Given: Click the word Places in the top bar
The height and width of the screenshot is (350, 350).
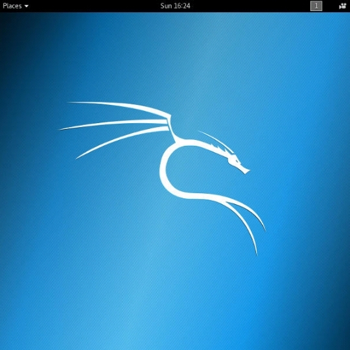Looking at the screenshot, I should (12, 6).
